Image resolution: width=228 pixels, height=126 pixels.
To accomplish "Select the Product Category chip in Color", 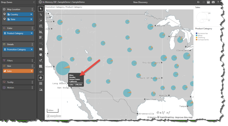I will click(17, 33).
